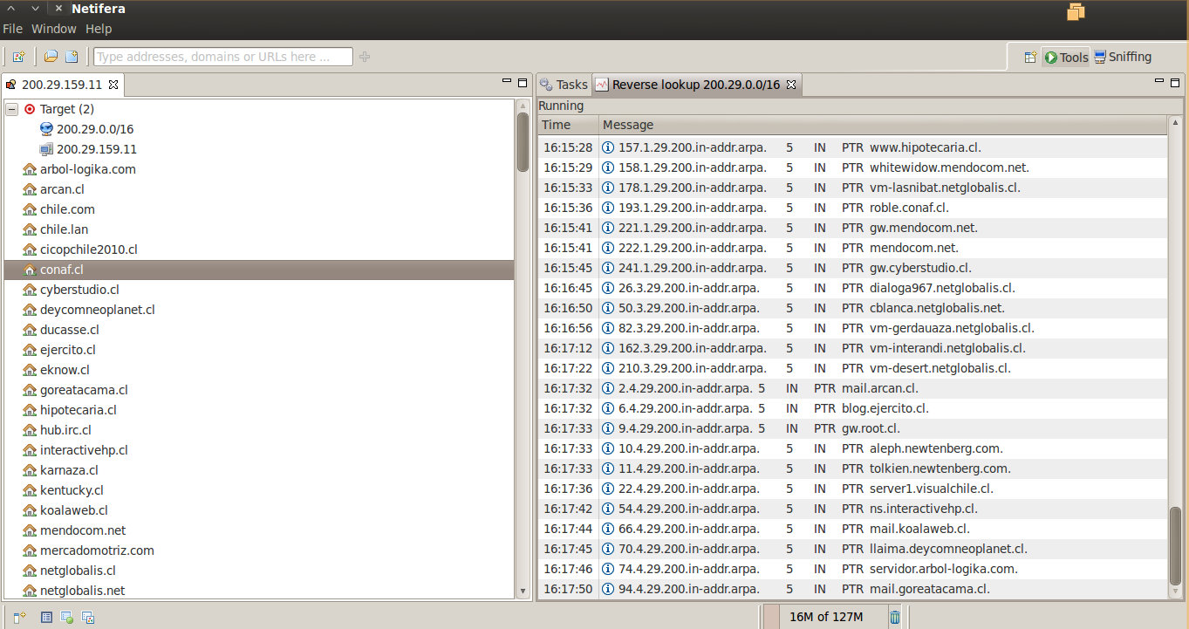Viewport: 1189px width, 629px height.
Task: Run garbage collection with the trash icon
Action: (x=895, y=617)
